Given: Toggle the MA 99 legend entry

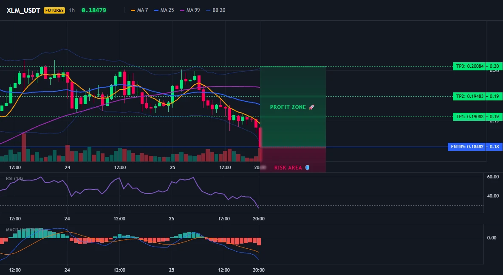Looking at the screenshot, I should (190, 10).
